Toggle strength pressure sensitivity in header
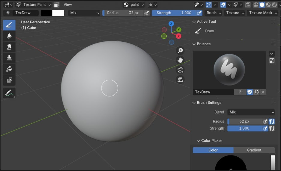Screen dimensions: 281x171 pos(199,13)
